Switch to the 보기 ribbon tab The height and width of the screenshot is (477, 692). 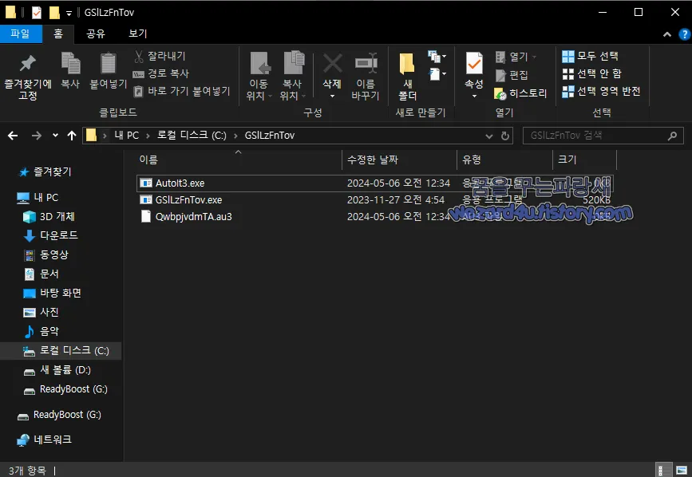point(138,34)
